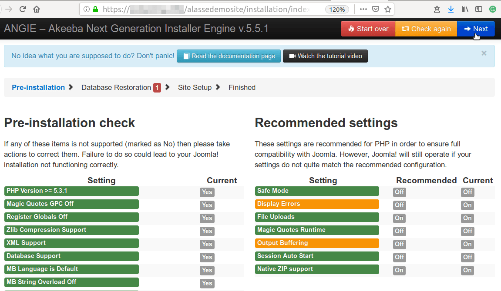The height and width of the screenshot is (291, 501).
Task: Dismiss the help banner with the ×
Action: (x=484, y=53)
